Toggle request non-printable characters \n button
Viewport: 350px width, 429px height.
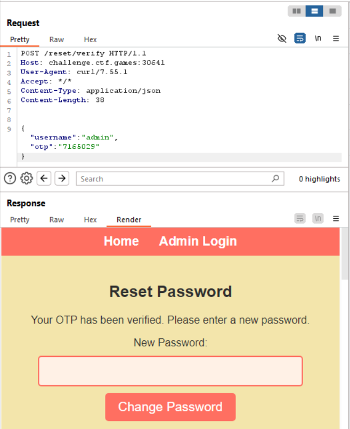coord(318,38)
